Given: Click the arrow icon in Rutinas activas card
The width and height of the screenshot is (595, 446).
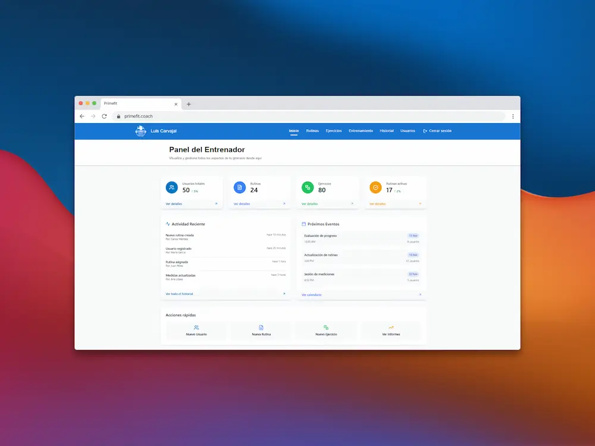Looking at the screenshot, I should (x=420, y=203).
